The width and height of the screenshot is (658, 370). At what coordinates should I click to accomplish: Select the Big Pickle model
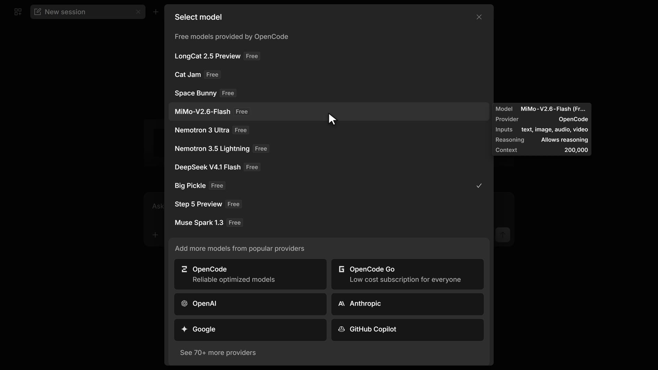point(329,186)
